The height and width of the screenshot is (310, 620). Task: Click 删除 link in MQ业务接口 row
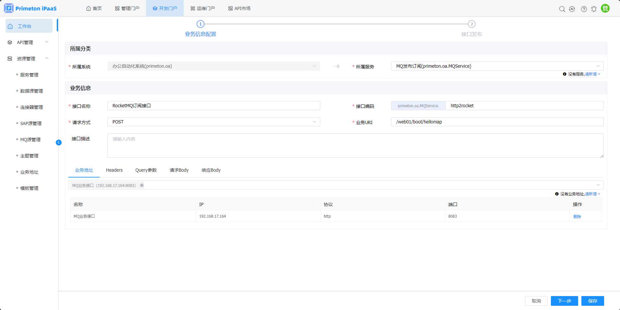pos(577,216)
